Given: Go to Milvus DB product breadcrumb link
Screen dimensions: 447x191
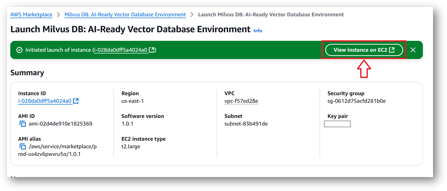Looking at the screenshot, I should click(125, 15).
